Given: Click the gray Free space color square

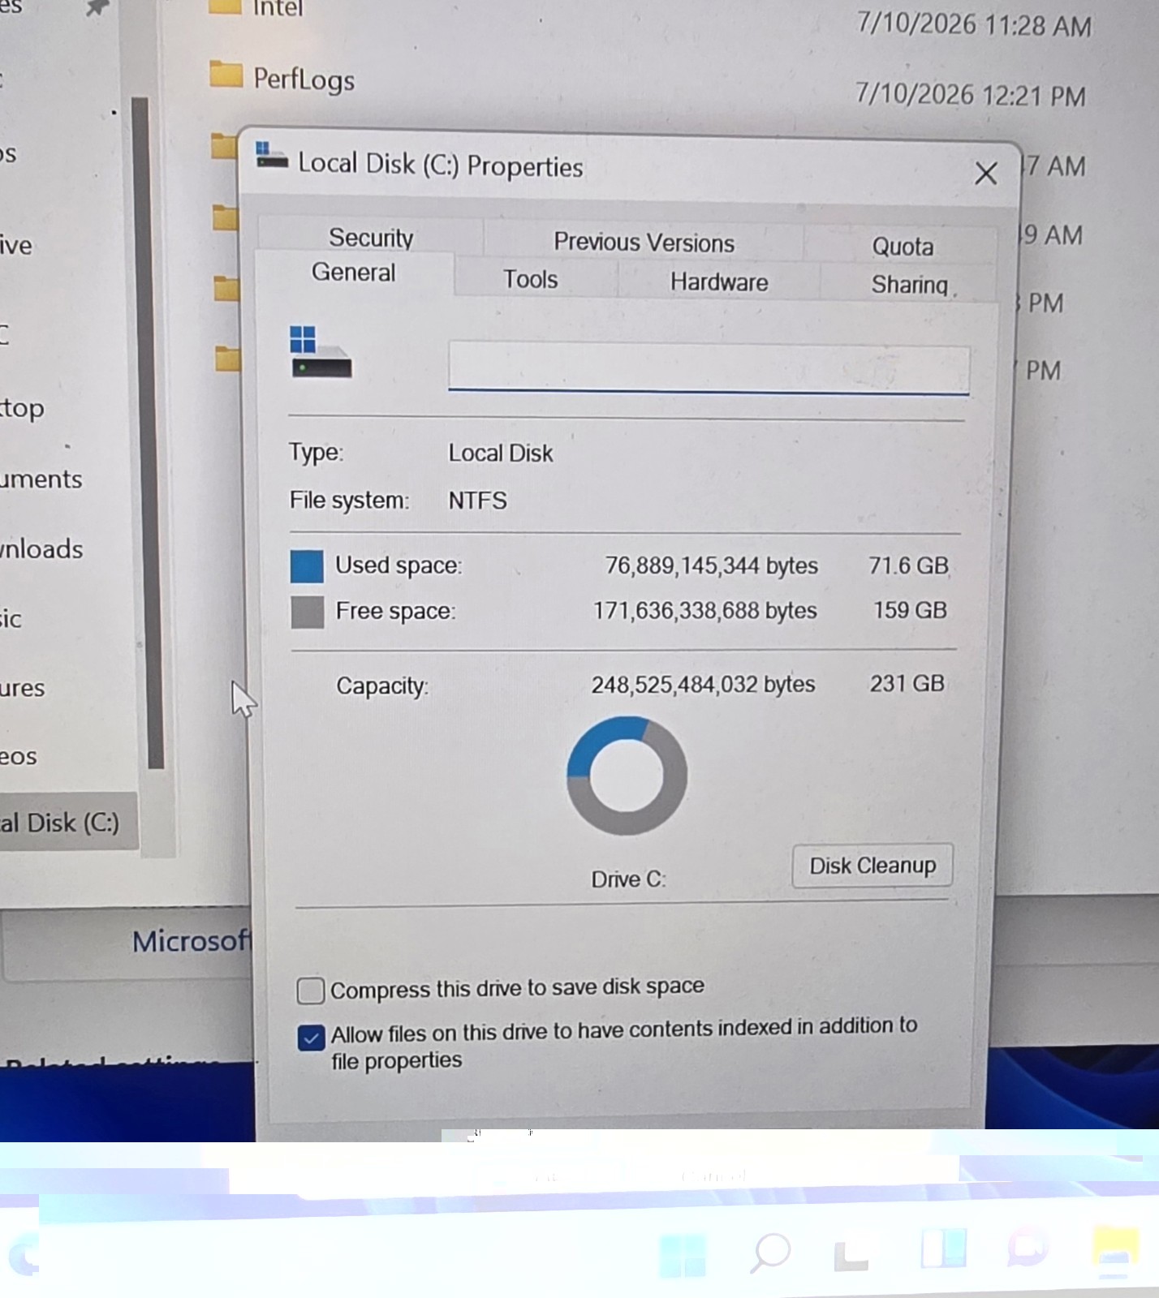Looking at the screenshot, I should [x=307, y=612].
